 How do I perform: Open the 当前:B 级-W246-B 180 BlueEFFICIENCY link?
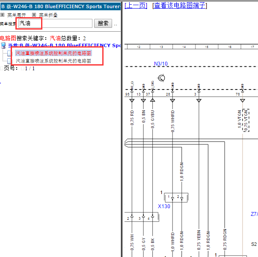[64, 45]
